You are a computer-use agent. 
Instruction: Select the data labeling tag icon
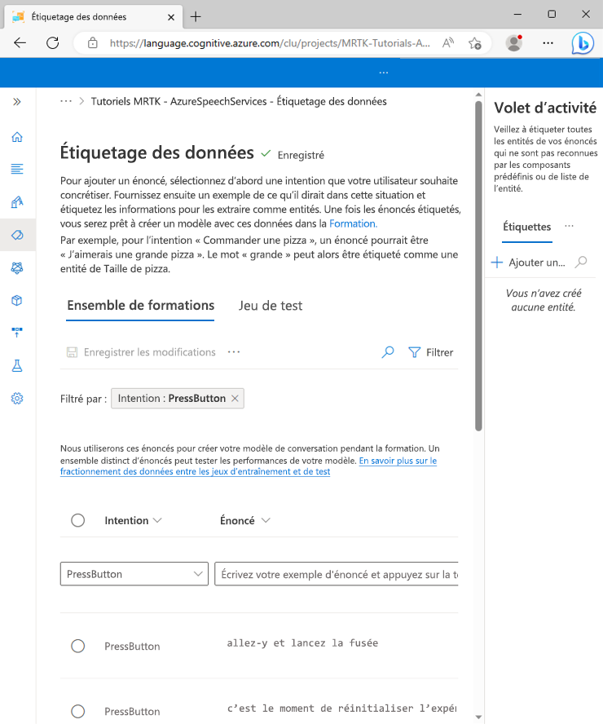(x=17, y=235)
